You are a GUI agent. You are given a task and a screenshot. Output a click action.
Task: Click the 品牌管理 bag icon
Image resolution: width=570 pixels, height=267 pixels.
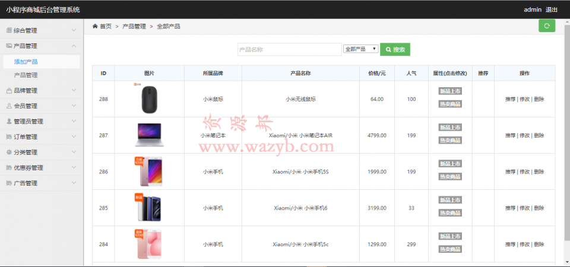tap(9, 90)
